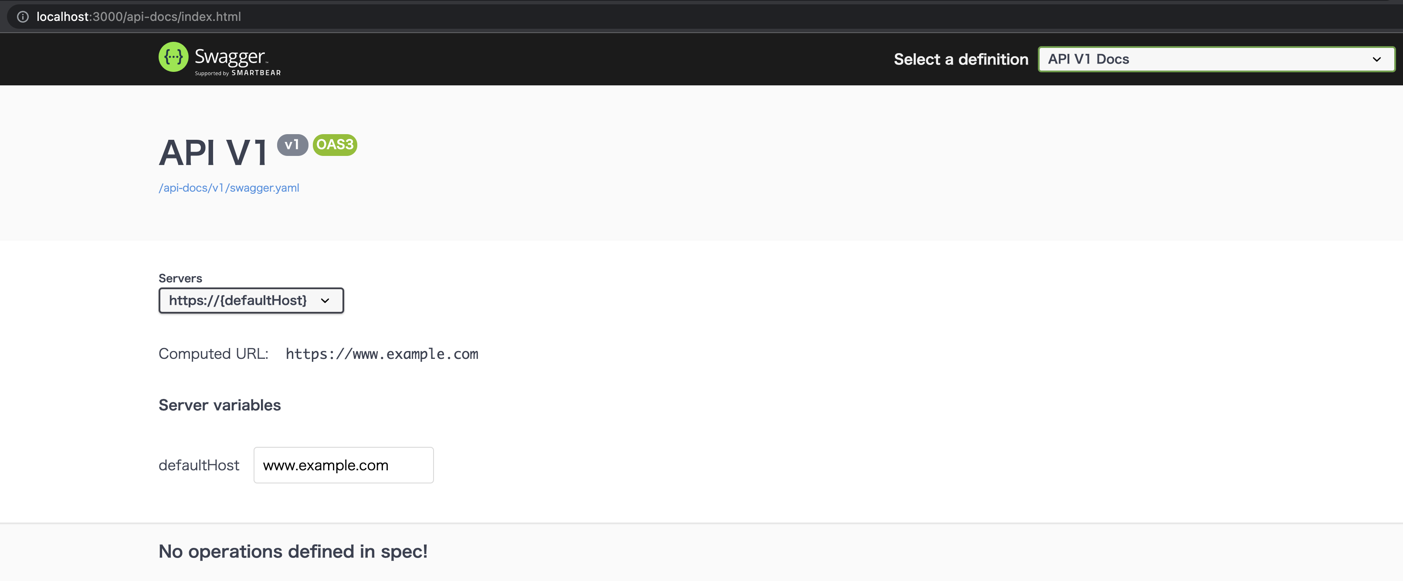Click the green Swagger logo icon
This screenshot has height=581, width=1403.
click(173, 57)
